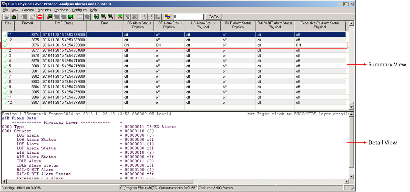
Task: Open the Capture menu
Action: pyautogui.click(x=28, y=10)
